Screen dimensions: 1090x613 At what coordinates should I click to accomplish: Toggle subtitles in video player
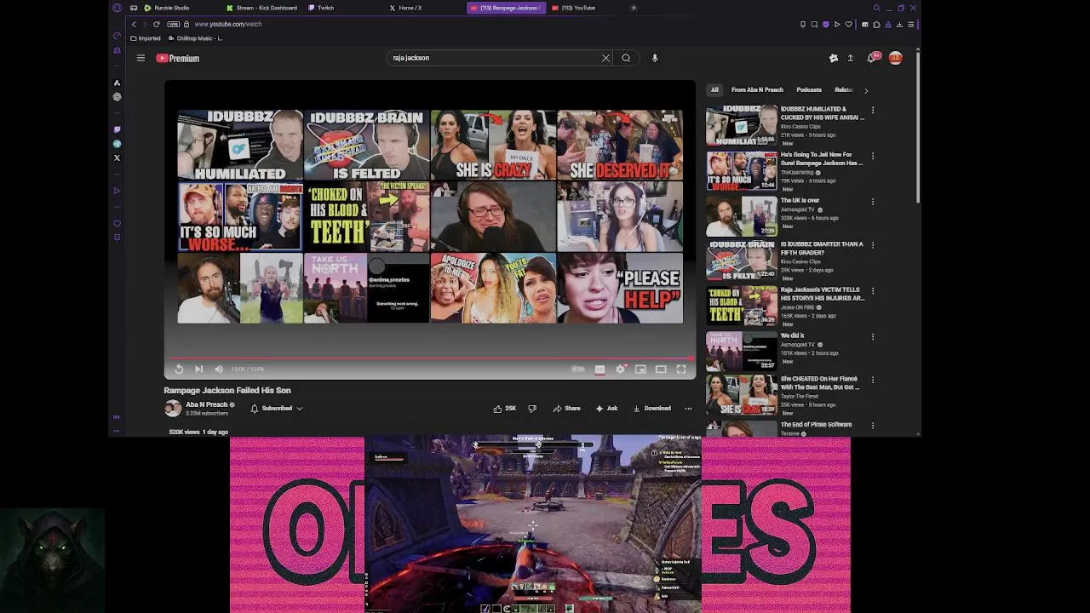click(599, 369)
